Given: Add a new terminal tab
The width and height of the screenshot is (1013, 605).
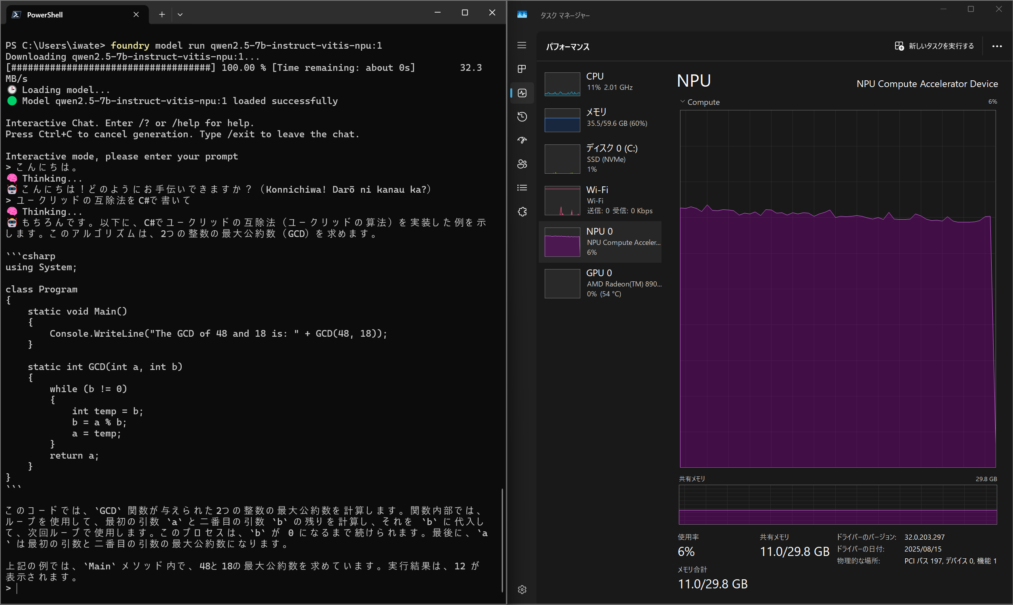Looking at the screenshot, I should pyautogui.click(x=162, y=15).
